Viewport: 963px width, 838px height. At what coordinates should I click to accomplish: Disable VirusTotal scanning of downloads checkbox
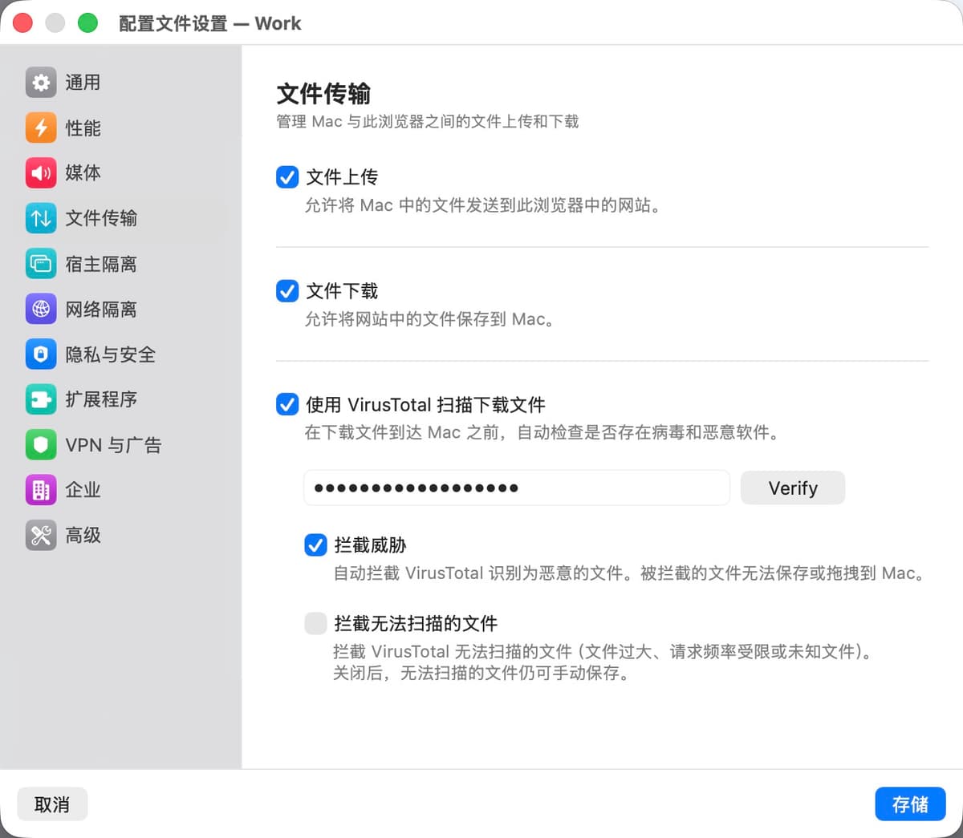point(287,404)
